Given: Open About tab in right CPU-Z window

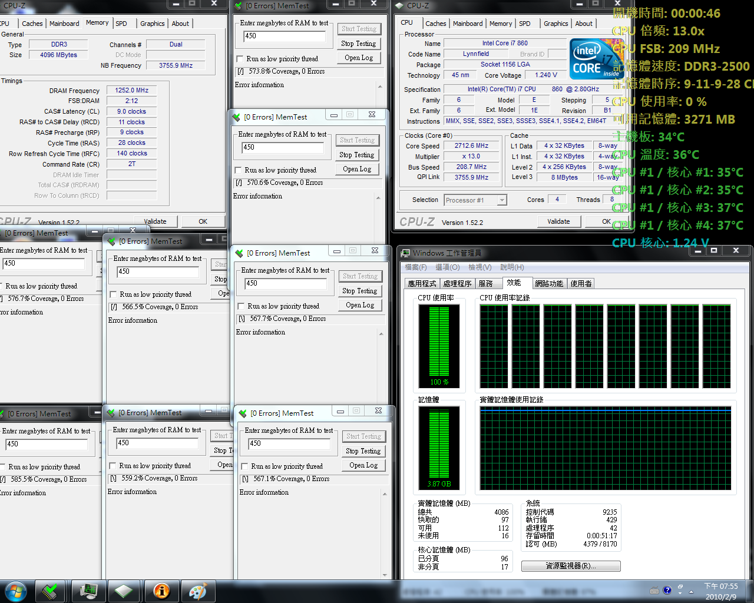Looking at the screenshot, I should (x=584, y=24).
